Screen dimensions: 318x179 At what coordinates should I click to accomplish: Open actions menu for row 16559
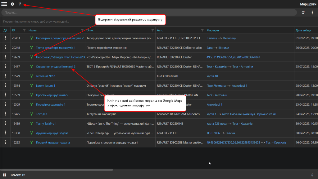coord(5,95)
